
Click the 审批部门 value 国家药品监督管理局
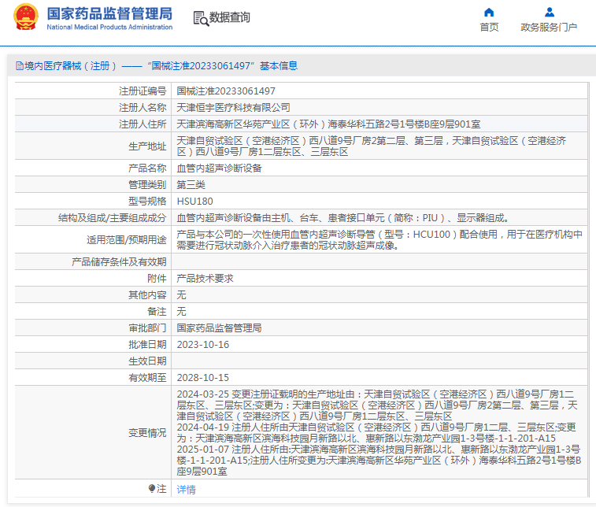[x=220, y=328]
